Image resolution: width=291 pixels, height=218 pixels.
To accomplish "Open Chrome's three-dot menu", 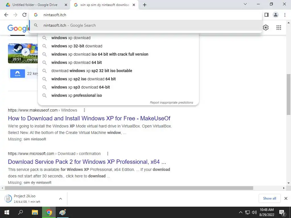I will 285,15.
